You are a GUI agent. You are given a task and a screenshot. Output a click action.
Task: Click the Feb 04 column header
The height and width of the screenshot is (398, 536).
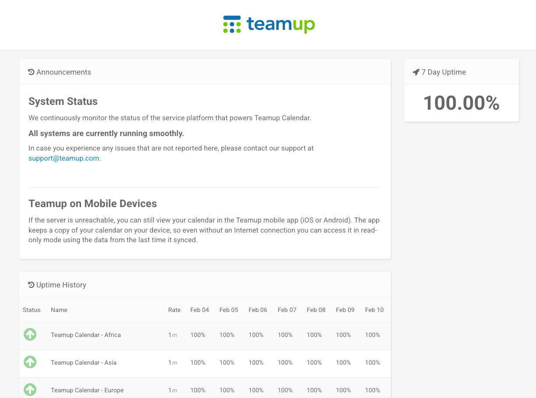click(199, 310)
